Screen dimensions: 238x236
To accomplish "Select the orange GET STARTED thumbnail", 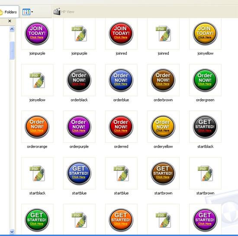I will coord(121,220).
